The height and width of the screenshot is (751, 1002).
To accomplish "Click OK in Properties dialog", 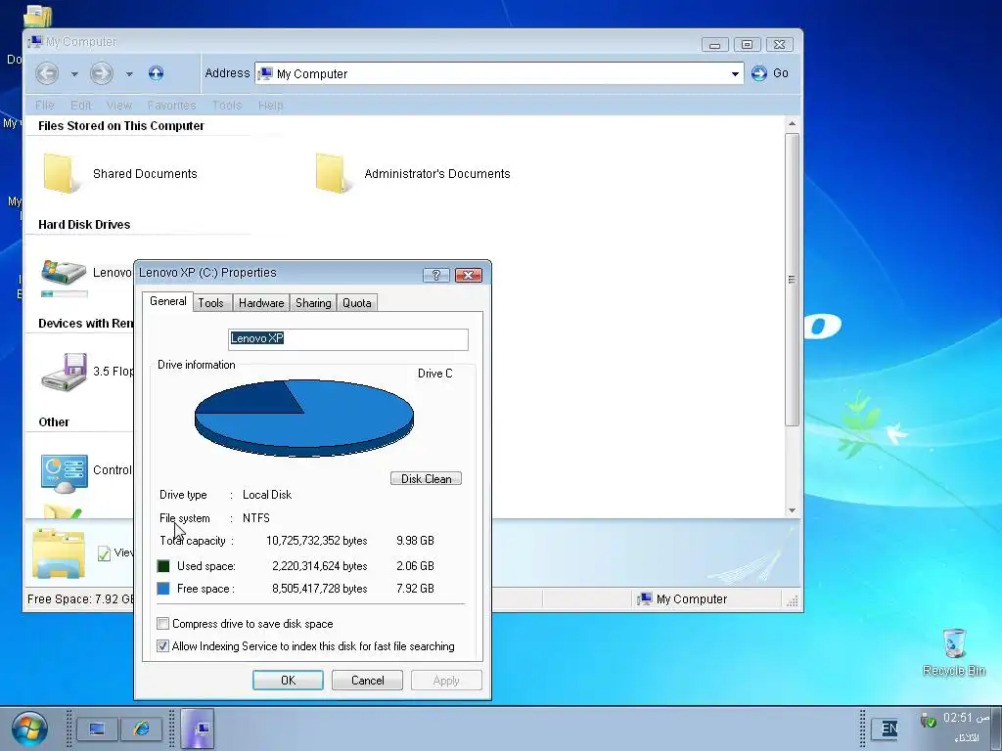I will [x=289, y=681].
